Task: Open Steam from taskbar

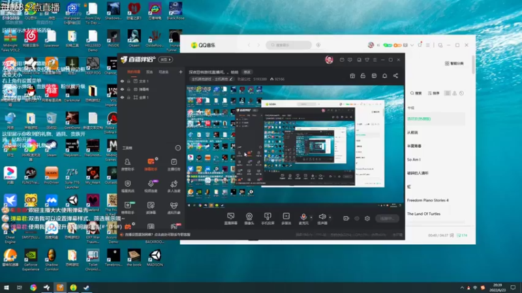Action: pos(87,287)
